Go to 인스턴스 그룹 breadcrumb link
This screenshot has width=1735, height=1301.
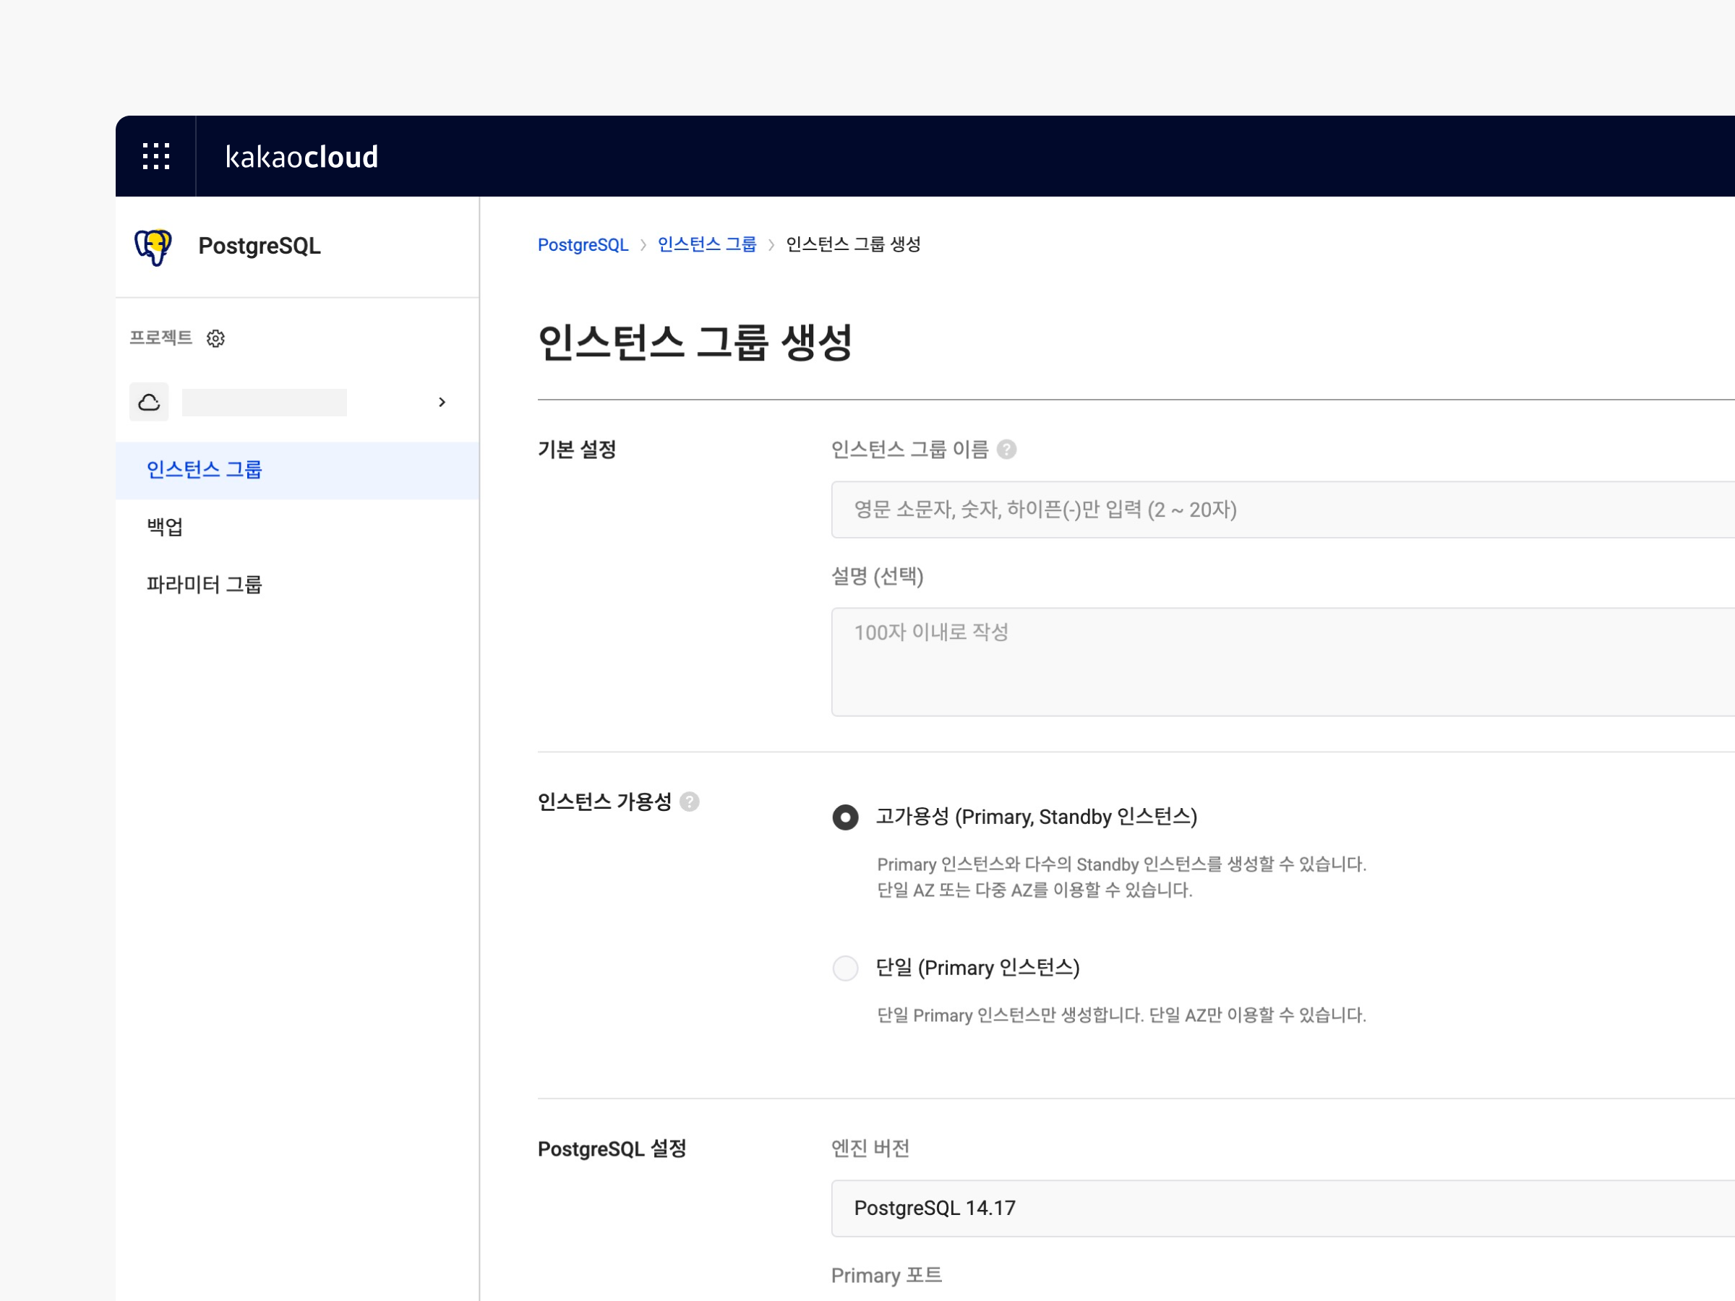(x=707, y=245)
